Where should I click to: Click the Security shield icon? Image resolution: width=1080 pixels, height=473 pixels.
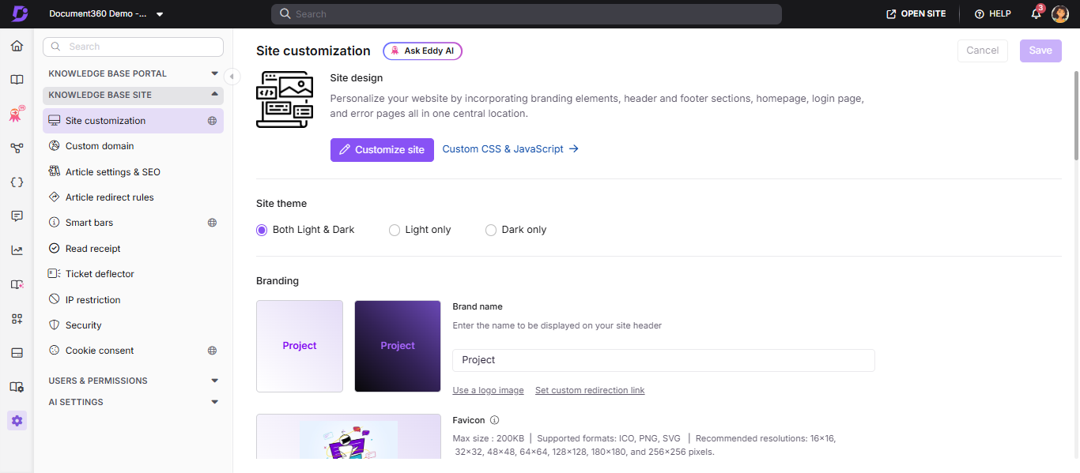click(55, 325)
